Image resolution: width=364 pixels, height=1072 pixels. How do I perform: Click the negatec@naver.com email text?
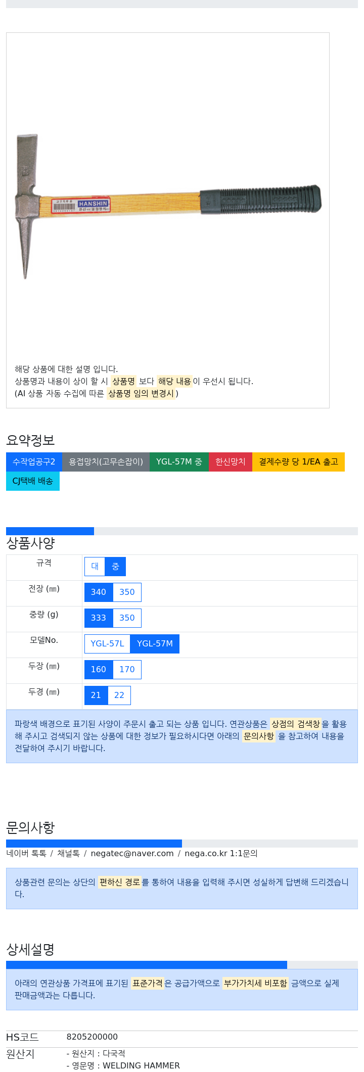(x=132, y=854)
